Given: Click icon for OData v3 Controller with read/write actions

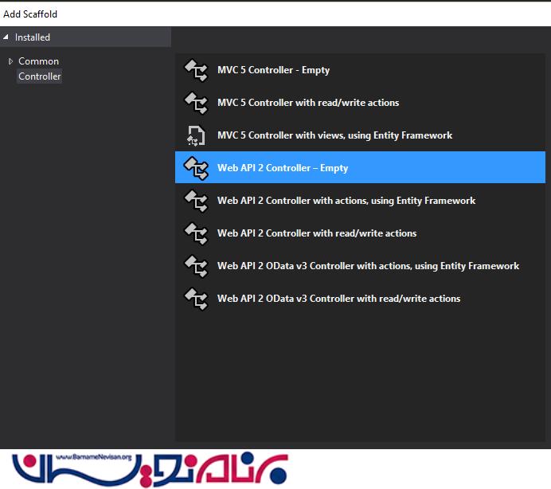Looking at the screenshot, I should tap(195, 299).
